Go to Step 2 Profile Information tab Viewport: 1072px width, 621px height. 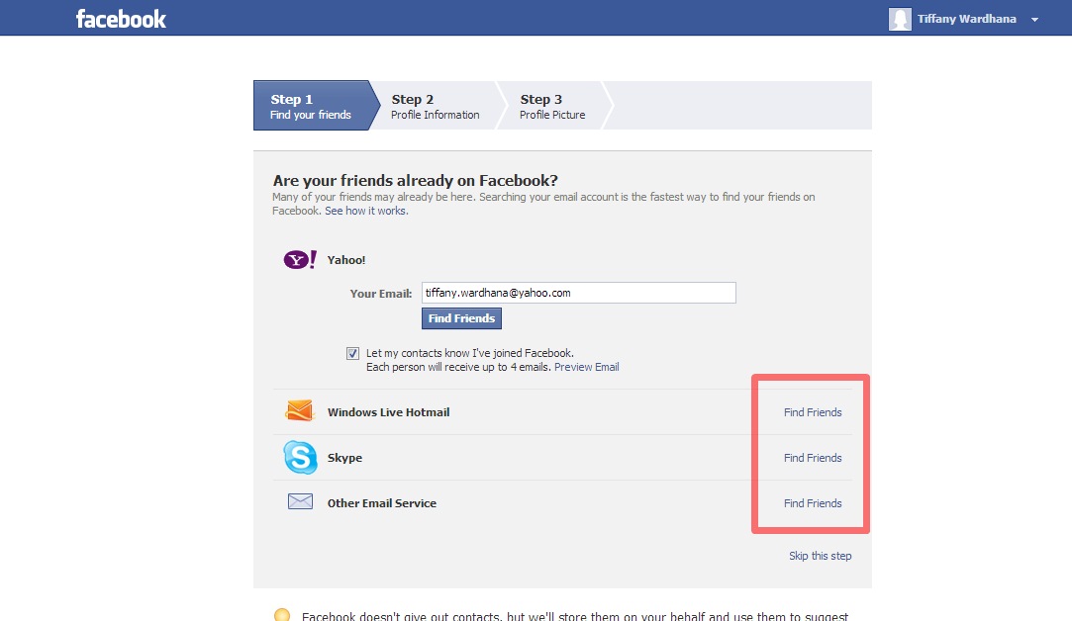pyautogui.click(x=436, y=106)
